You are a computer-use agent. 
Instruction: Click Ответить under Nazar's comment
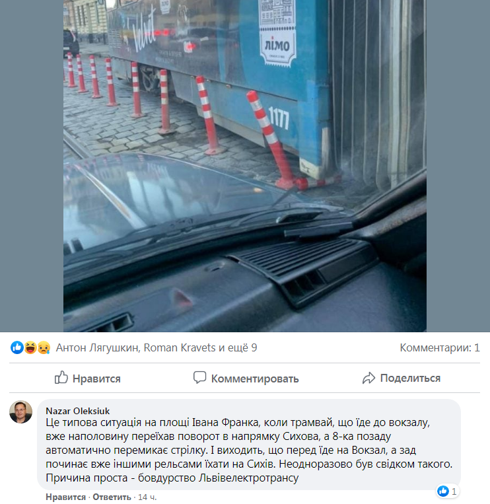coord(112,497)
